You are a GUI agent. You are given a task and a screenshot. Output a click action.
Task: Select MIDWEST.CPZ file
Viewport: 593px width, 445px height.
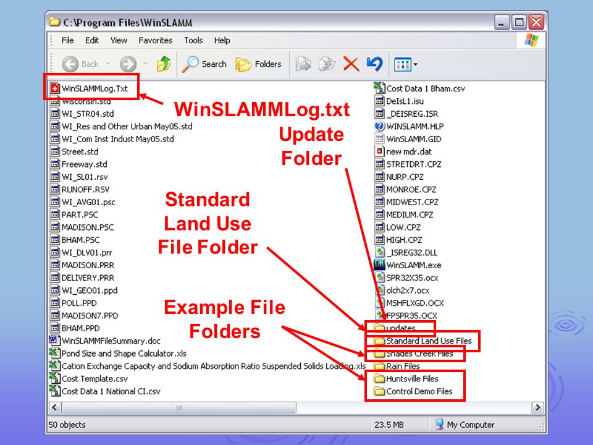point(406,201)
